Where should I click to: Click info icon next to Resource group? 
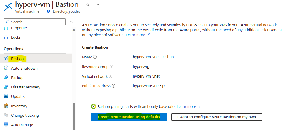[111, 67]
